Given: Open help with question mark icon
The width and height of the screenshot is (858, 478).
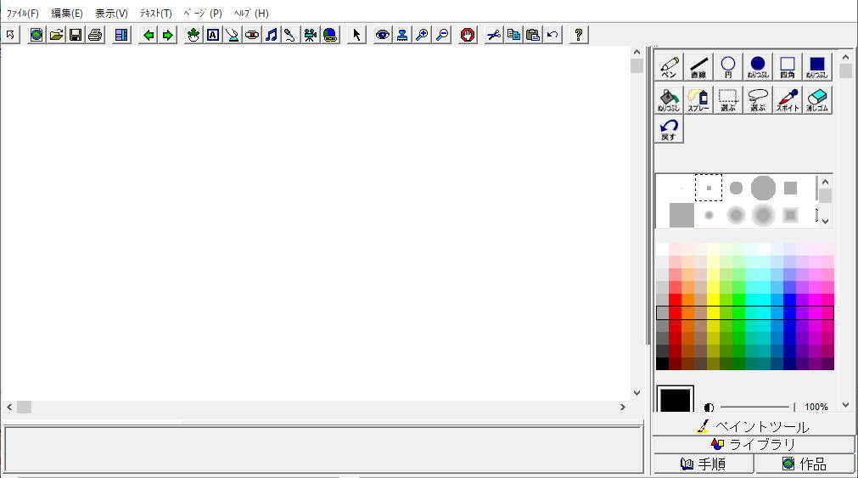Looking at the screenshot, I should [579, 35].
